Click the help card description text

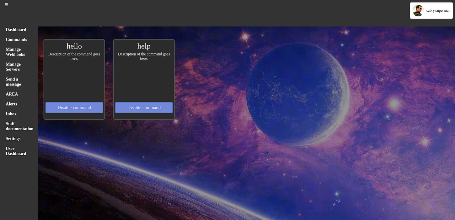click(144, 56)
